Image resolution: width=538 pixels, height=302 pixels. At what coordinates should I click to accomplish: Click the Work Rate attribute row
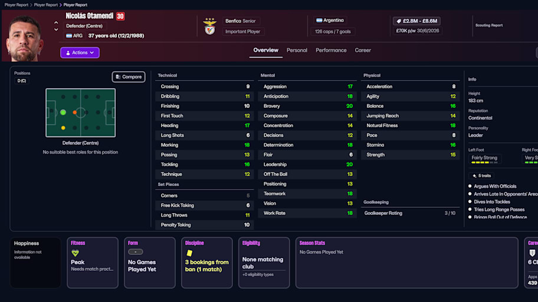307,213
